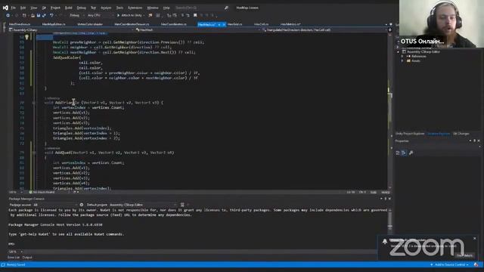The image size is (484, 272).
Task: Switch to the HexMetrics.cs tab
Action: [x=290, y=24]
